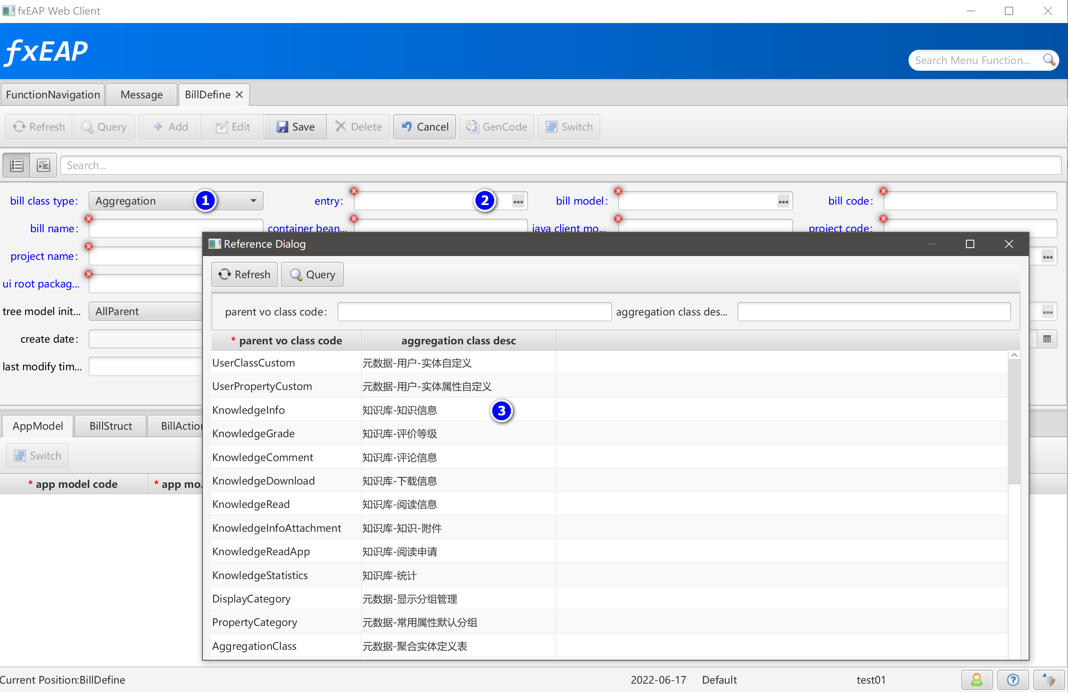Select the KnowledgeGrade row
The height and width of the screenshot is (692, 1068).
[x=610, y=433]
